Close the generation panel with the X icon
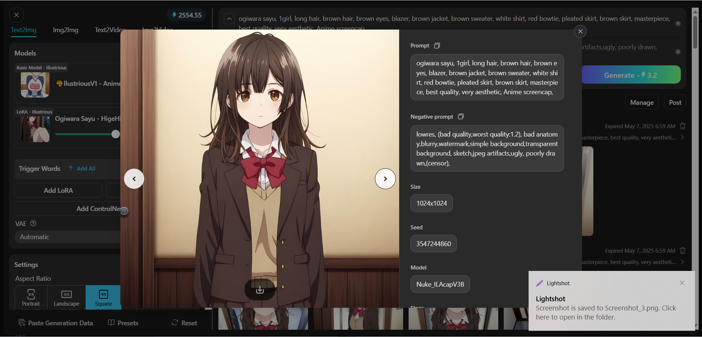Viewport: 702px width, 337px height. (x=16, y=15)
